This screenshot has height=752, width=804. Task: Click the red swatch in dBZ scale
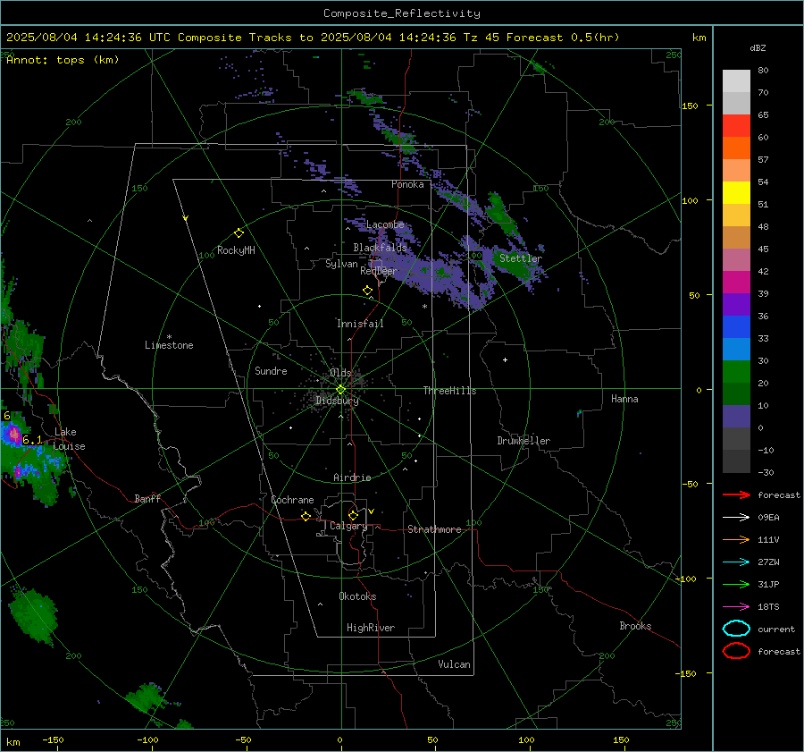(736, 126)
